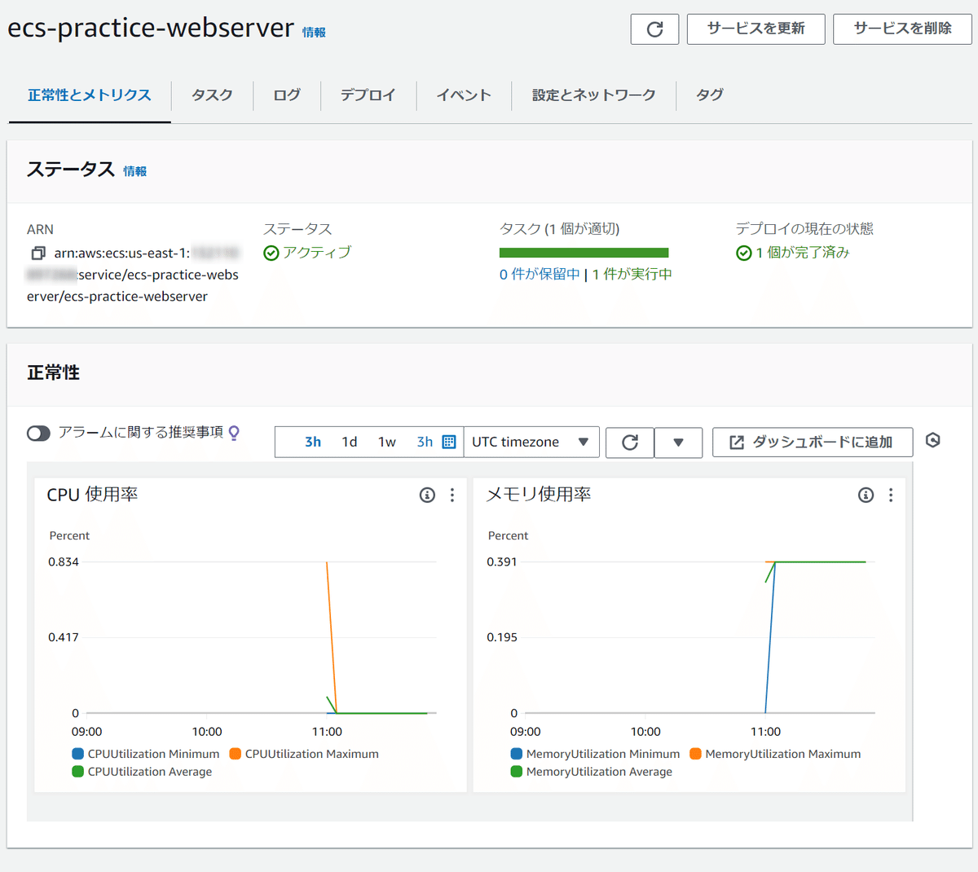978x872 pixels.
Task: Open the メモリ使用率 chart info icon
Action: click(x=866, y=495)
